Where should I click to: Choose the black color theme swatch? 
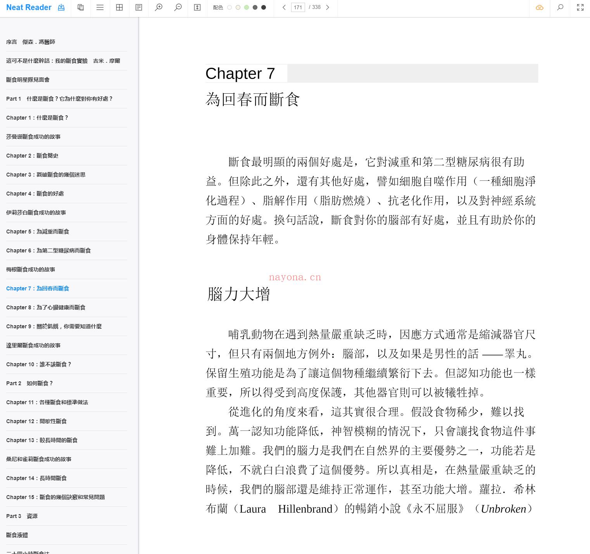(x=264, y=7)
